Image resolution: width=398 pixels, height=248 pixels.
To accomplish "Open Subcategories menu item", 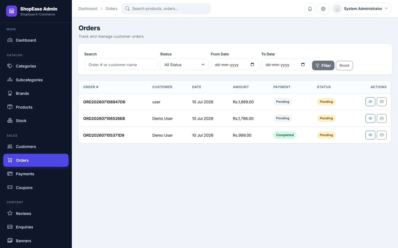I will (36, 80).
